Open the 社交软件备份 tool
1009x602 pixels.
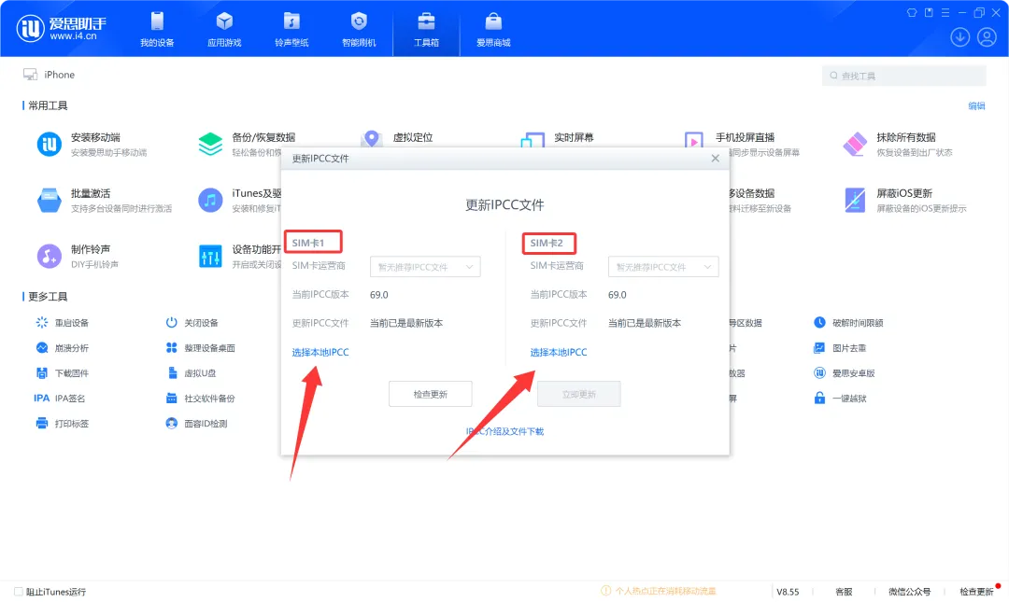pyautogui.click(x=200, y=399)
